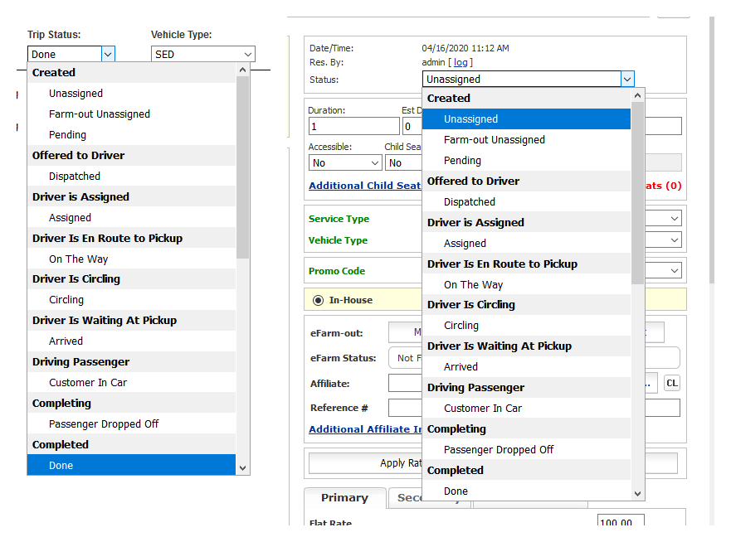Collapse the Status dropdown showing Unassigned
This screenshot has height=542, width=731.
pos(626,80)
